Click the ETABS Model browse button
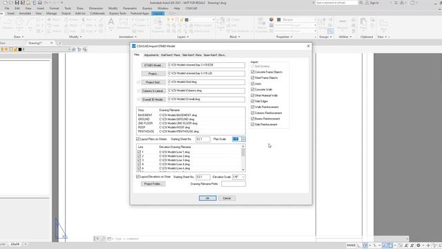442x249 pixels. click(x=153, y=65)
